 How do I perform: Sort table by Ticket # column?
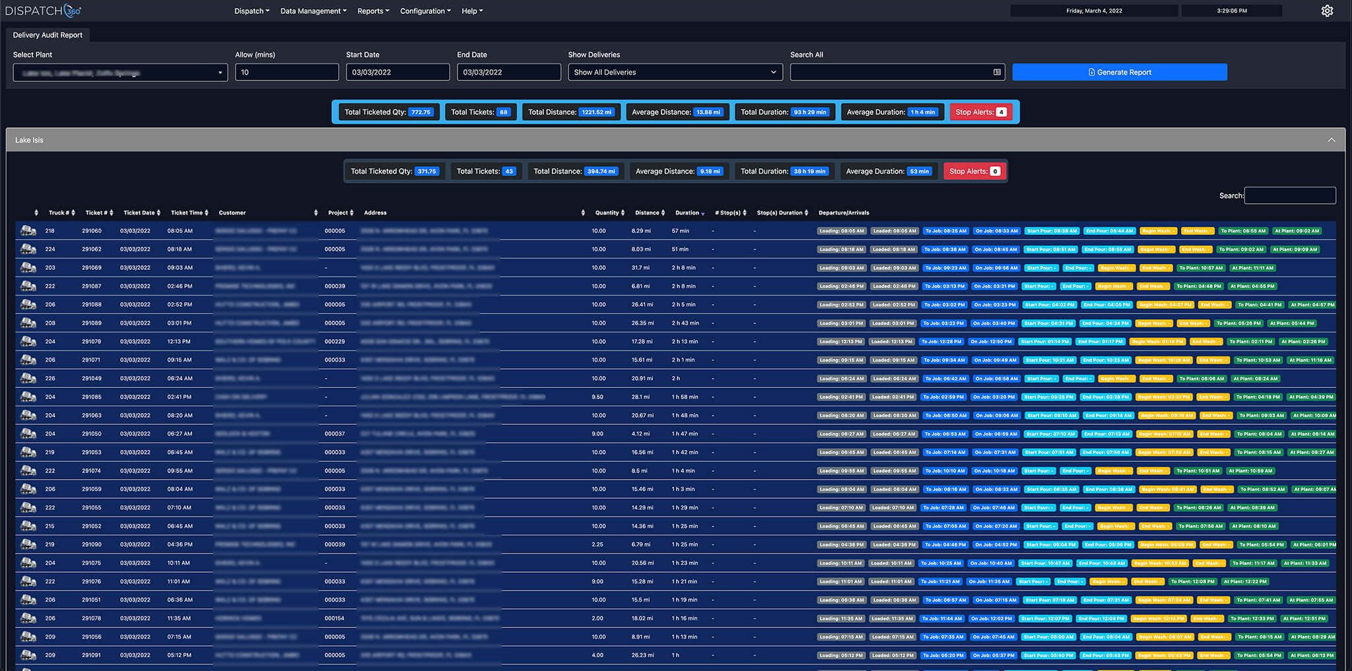click(x=99, y=213)
